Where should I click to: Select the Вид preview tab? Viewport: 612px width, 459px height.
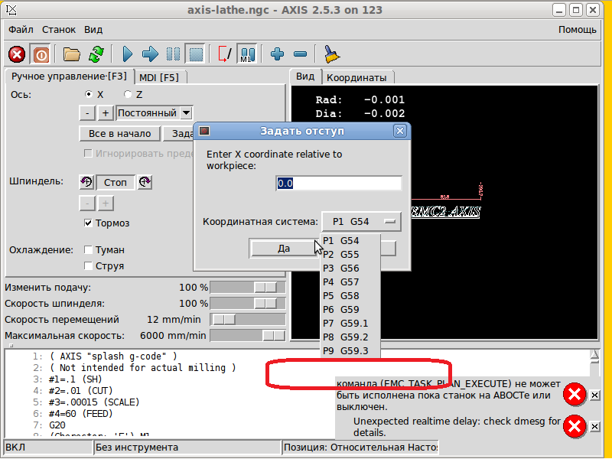tap(305, 76)
